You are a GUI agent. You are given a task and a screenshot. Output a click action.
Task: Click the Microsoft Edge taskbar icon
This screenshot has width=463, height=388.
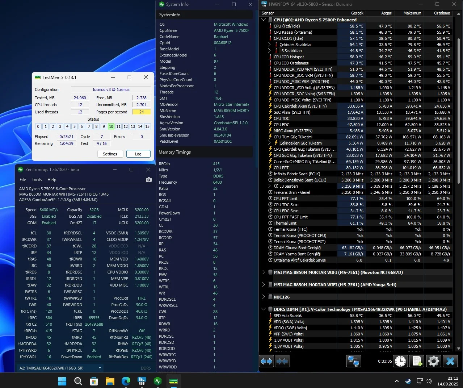click(126, 381)
